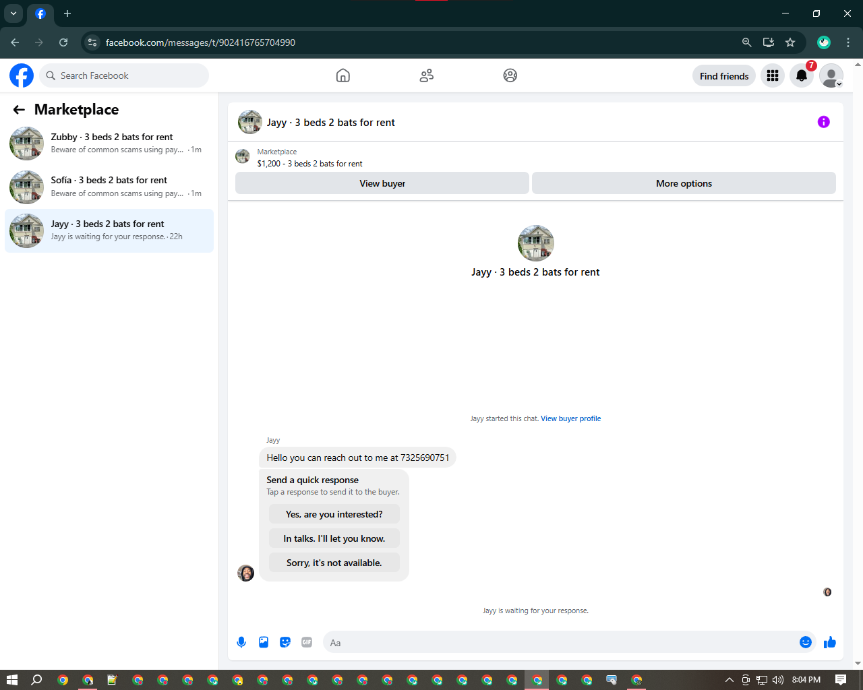Open the emoji picker in message box
The height and width of the screenshot is (690, 863).
coord(806,642)
